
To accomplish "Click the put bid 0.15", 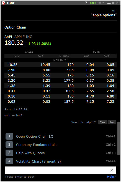I will (90, 75).
